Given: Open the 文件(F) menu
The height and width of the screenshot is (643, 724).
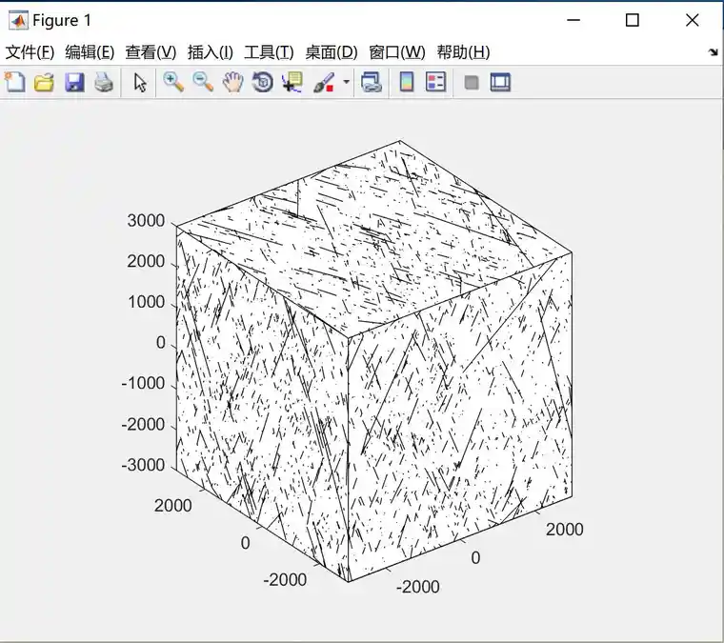Looking at the screenshot, I should tap(30, 52).
